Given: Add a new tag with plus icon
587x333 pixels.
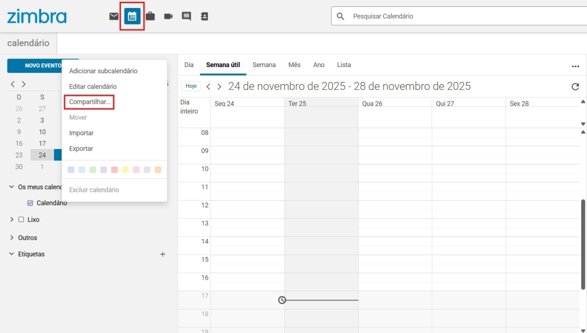Looking at the screenshot, I should coord(162,254).
